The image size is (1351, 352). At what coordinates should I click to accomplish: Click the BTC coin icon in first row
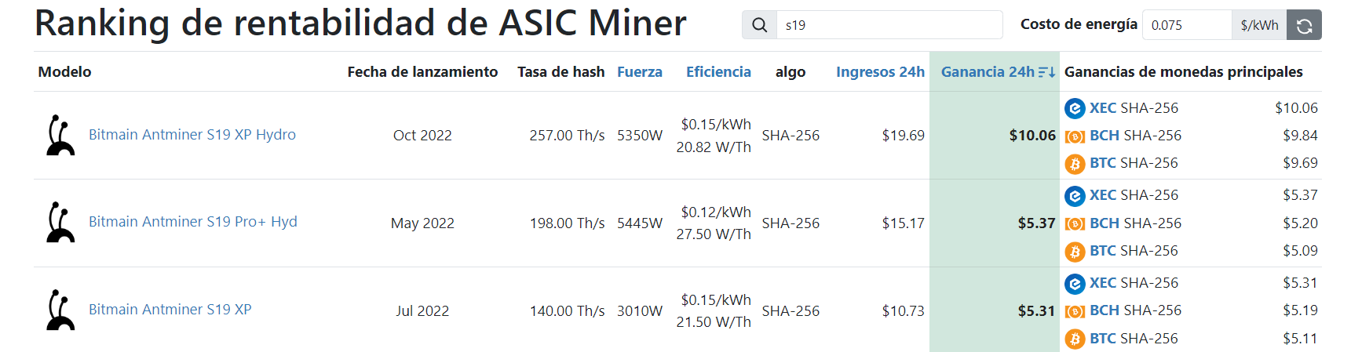tap(1075, 163)
